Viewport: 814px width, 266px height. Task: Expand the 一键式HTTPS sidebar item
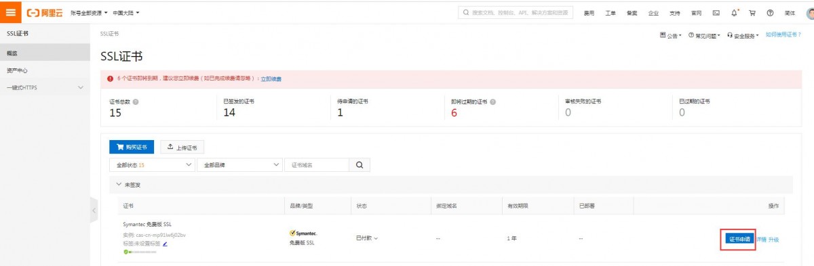pos(45,87)
